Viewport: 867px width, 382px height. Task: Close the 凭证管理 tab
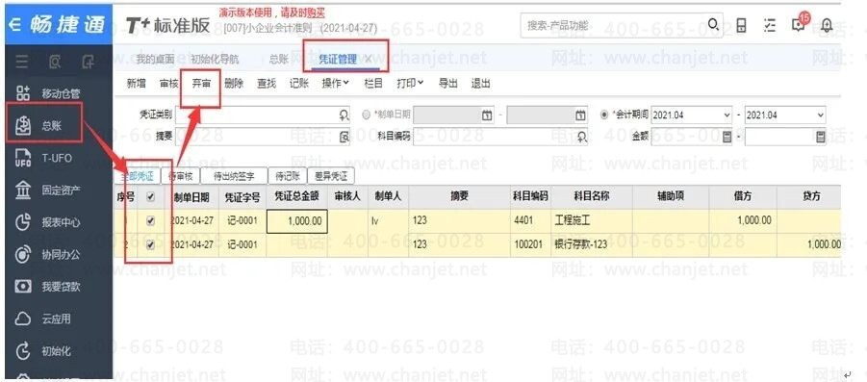pyautogui.click(x=368, y=59)
